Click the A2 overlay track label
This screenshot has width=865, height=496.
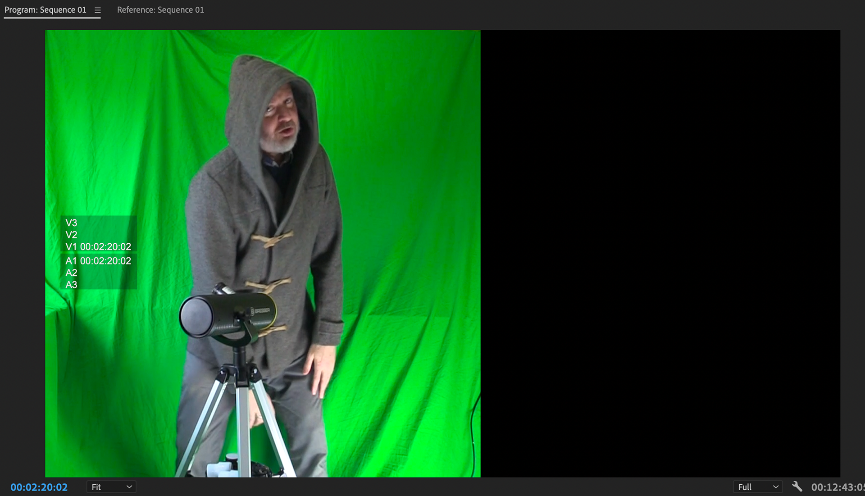[71, 273]
